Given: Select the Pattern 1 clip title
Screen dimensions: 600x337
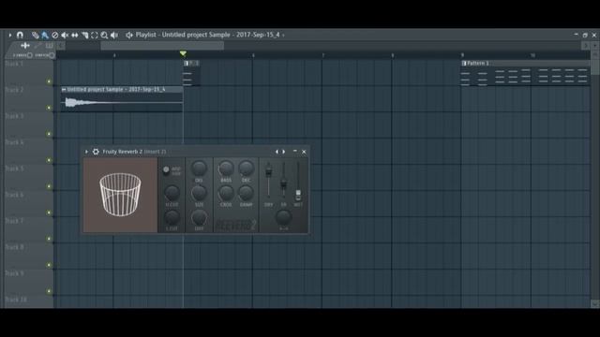Looking at the screenshot, I should (477, 63).
